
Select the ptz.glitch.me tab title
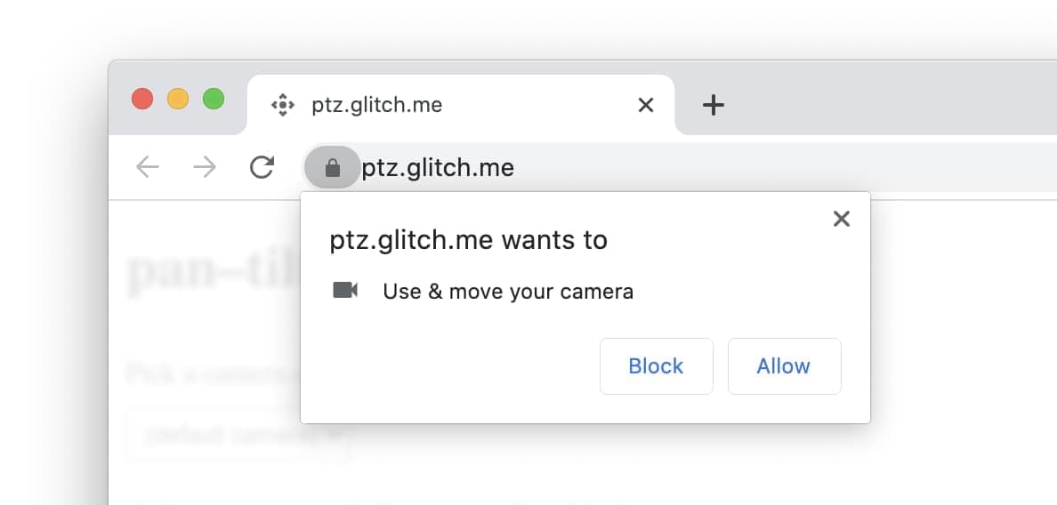point(376,105)
